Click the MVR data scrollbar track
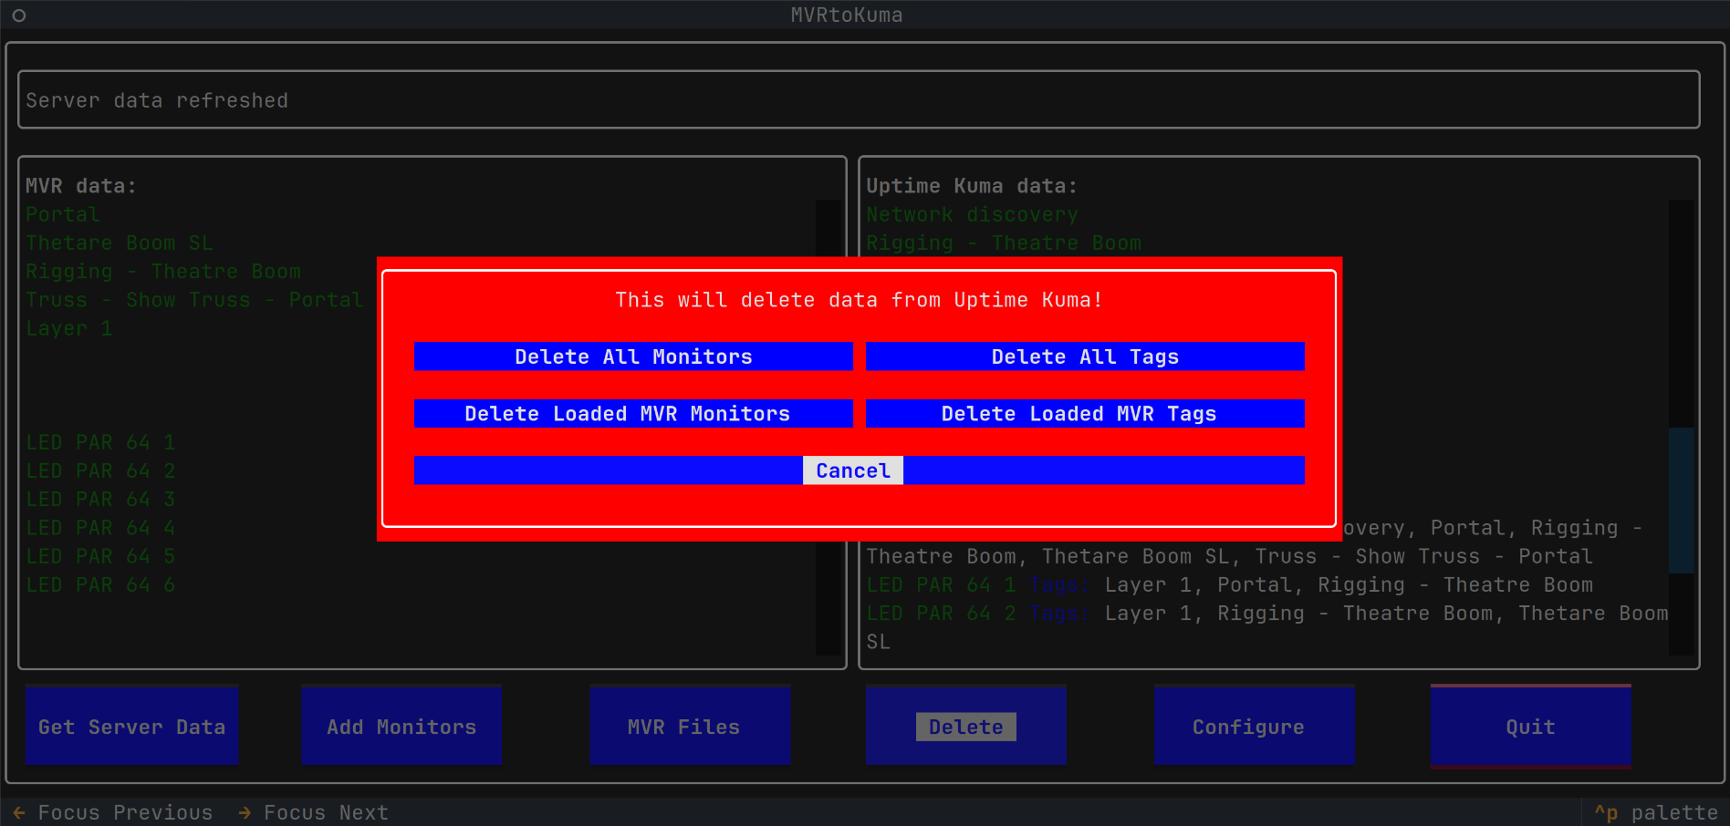This screenshot has height=826, width=1730. pos(829,427)
